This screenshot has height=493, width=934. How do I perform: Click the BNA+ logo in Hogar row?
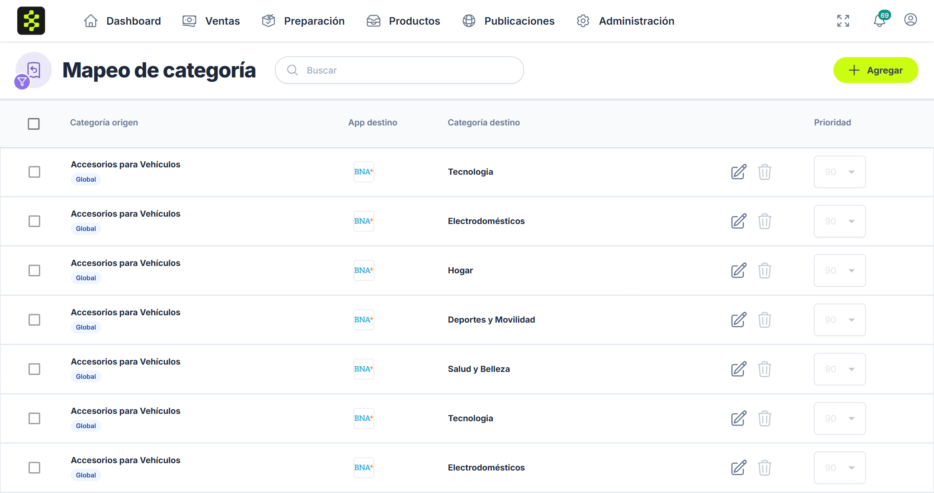(x=364, y=270)
